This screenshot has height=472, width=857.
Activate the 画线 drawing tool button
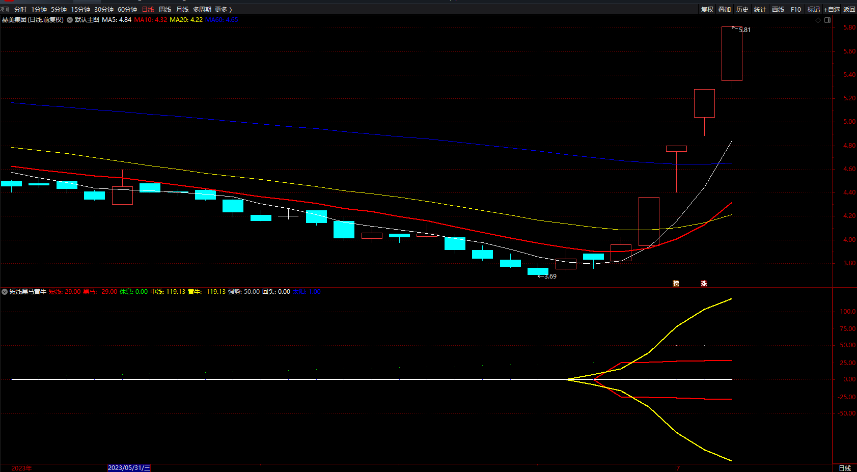778,10
